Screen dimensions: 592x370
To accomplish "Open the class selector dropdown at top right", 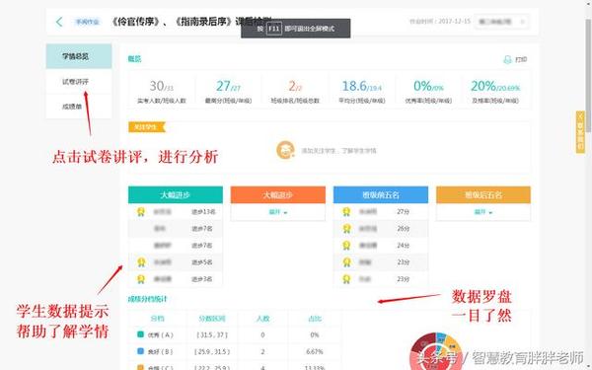I will [x=501, y=22].
